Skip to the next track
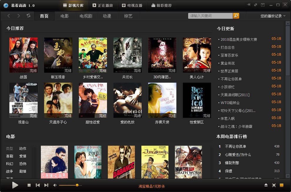 (x=46, y=185)
